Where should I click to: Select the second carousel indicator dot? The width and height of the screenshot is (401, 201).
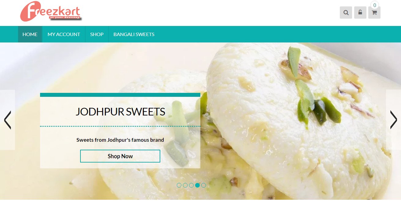[x=185, y=185]
